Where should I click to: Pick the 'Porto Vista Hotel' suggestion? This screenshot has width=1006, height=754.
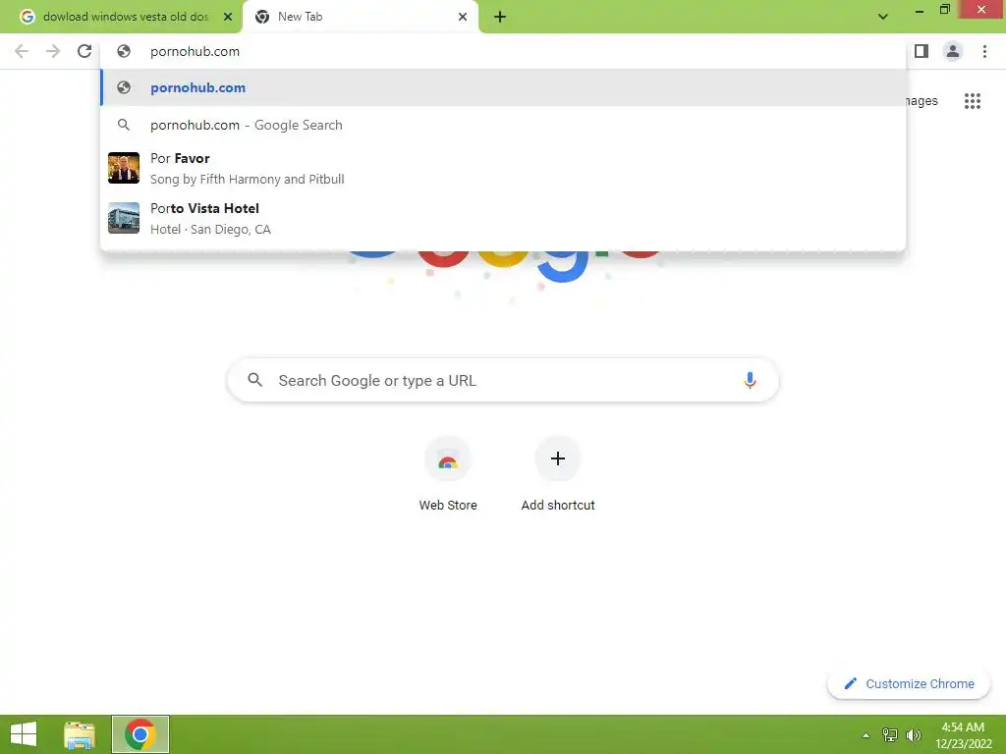pos(503,218)
